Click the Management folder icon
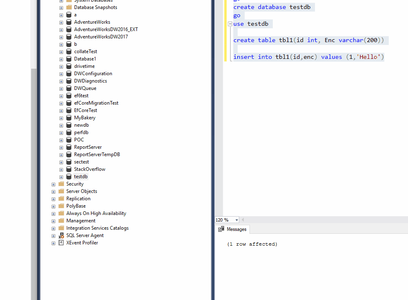The width and height of the screenshot is (408, 300). coord(61,220)
